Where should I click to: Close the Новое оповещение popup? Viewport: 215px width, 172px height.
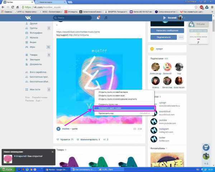pyautogui.click(x=53, y=152)
